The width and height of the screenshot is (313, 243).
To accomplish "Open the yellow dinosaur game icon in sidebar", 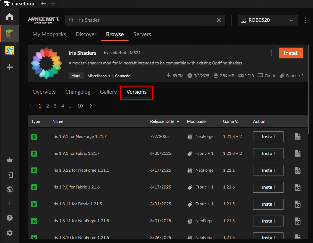I will [x=10, y=50].
